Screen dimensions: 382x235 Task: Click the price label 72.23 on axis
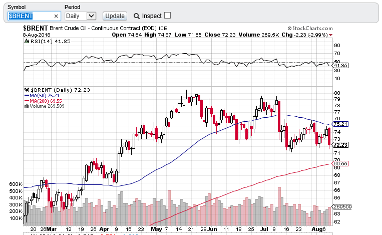click(x=340, y=145)
